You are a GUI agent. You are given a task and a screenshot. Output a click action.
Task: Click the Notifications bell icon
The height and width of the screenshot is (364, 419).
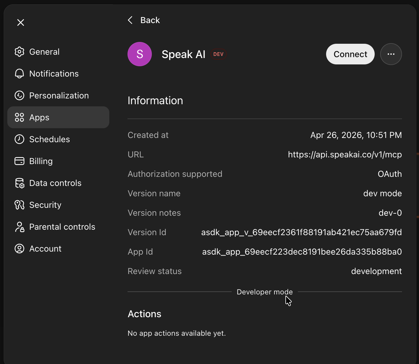pos(19,74)
